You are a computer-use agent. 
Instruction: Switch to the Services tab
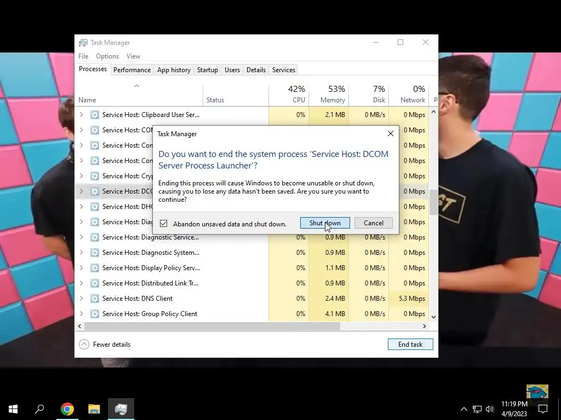coord(284,70)
